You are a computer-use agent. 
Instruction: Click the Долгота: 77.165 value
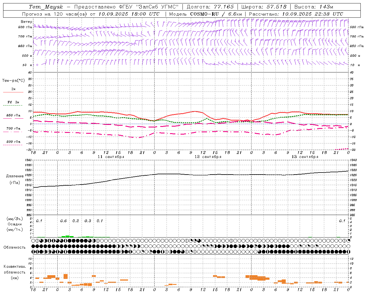point(210,7)
